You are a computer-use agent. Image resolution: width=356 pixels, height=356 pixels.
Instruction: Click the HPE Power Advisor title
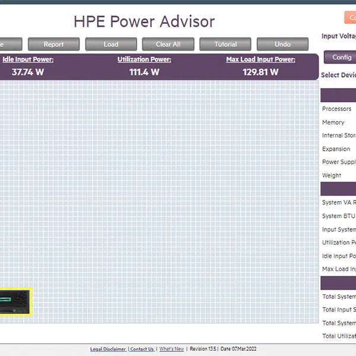pos(144,22)
